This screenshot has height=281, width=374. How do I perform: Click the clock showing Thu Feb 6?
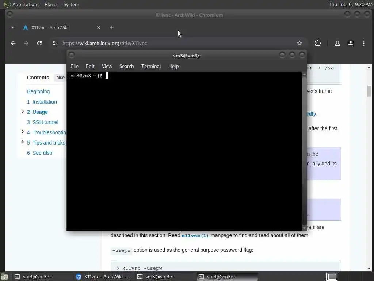coord(350,4)
